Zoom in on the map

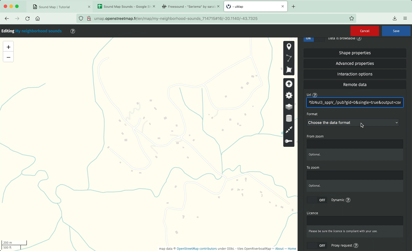[x=8, y=47]
